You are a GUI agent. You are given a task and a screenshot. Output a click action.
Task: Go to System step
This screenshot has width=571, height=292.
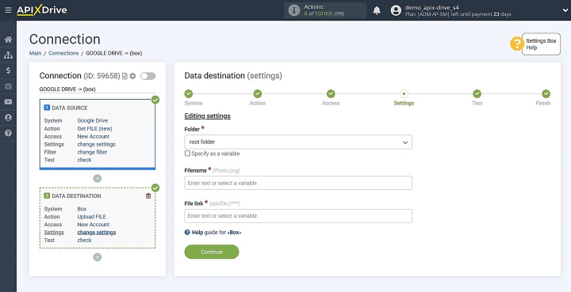[189, 93]
